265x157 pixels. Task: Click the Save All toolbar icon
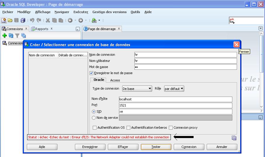point(23,20)
